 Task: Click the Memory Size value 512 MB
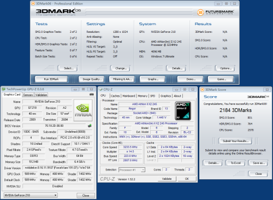(x=33, y=162)
